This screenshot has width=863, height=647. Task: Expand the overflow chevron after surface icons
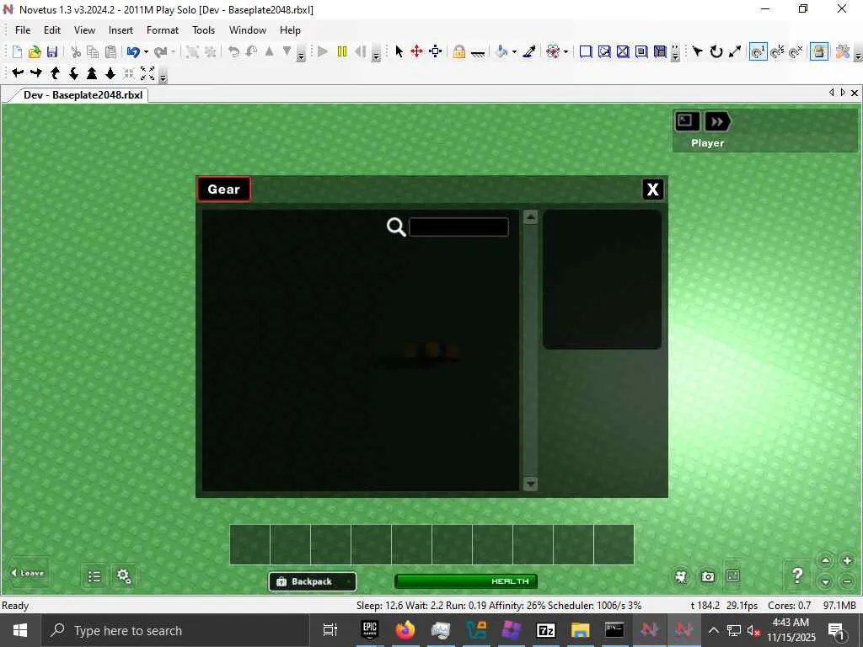tap(675, 53)
